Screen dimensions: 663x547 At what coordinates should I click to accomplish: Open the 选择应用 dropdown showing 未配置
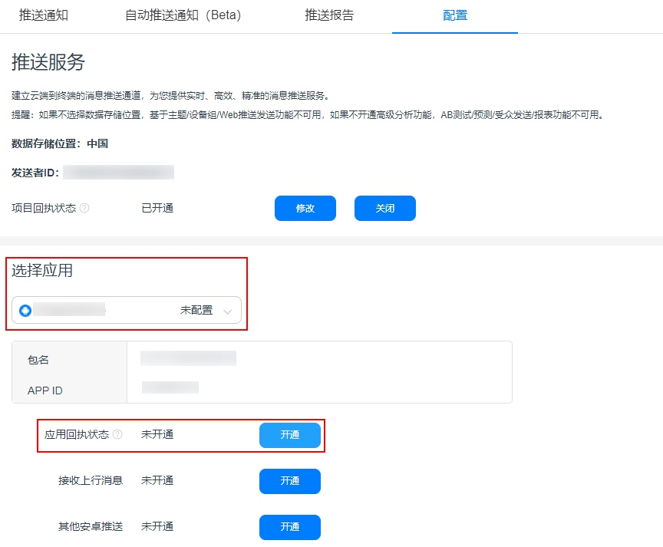click(x=127, y=311)
